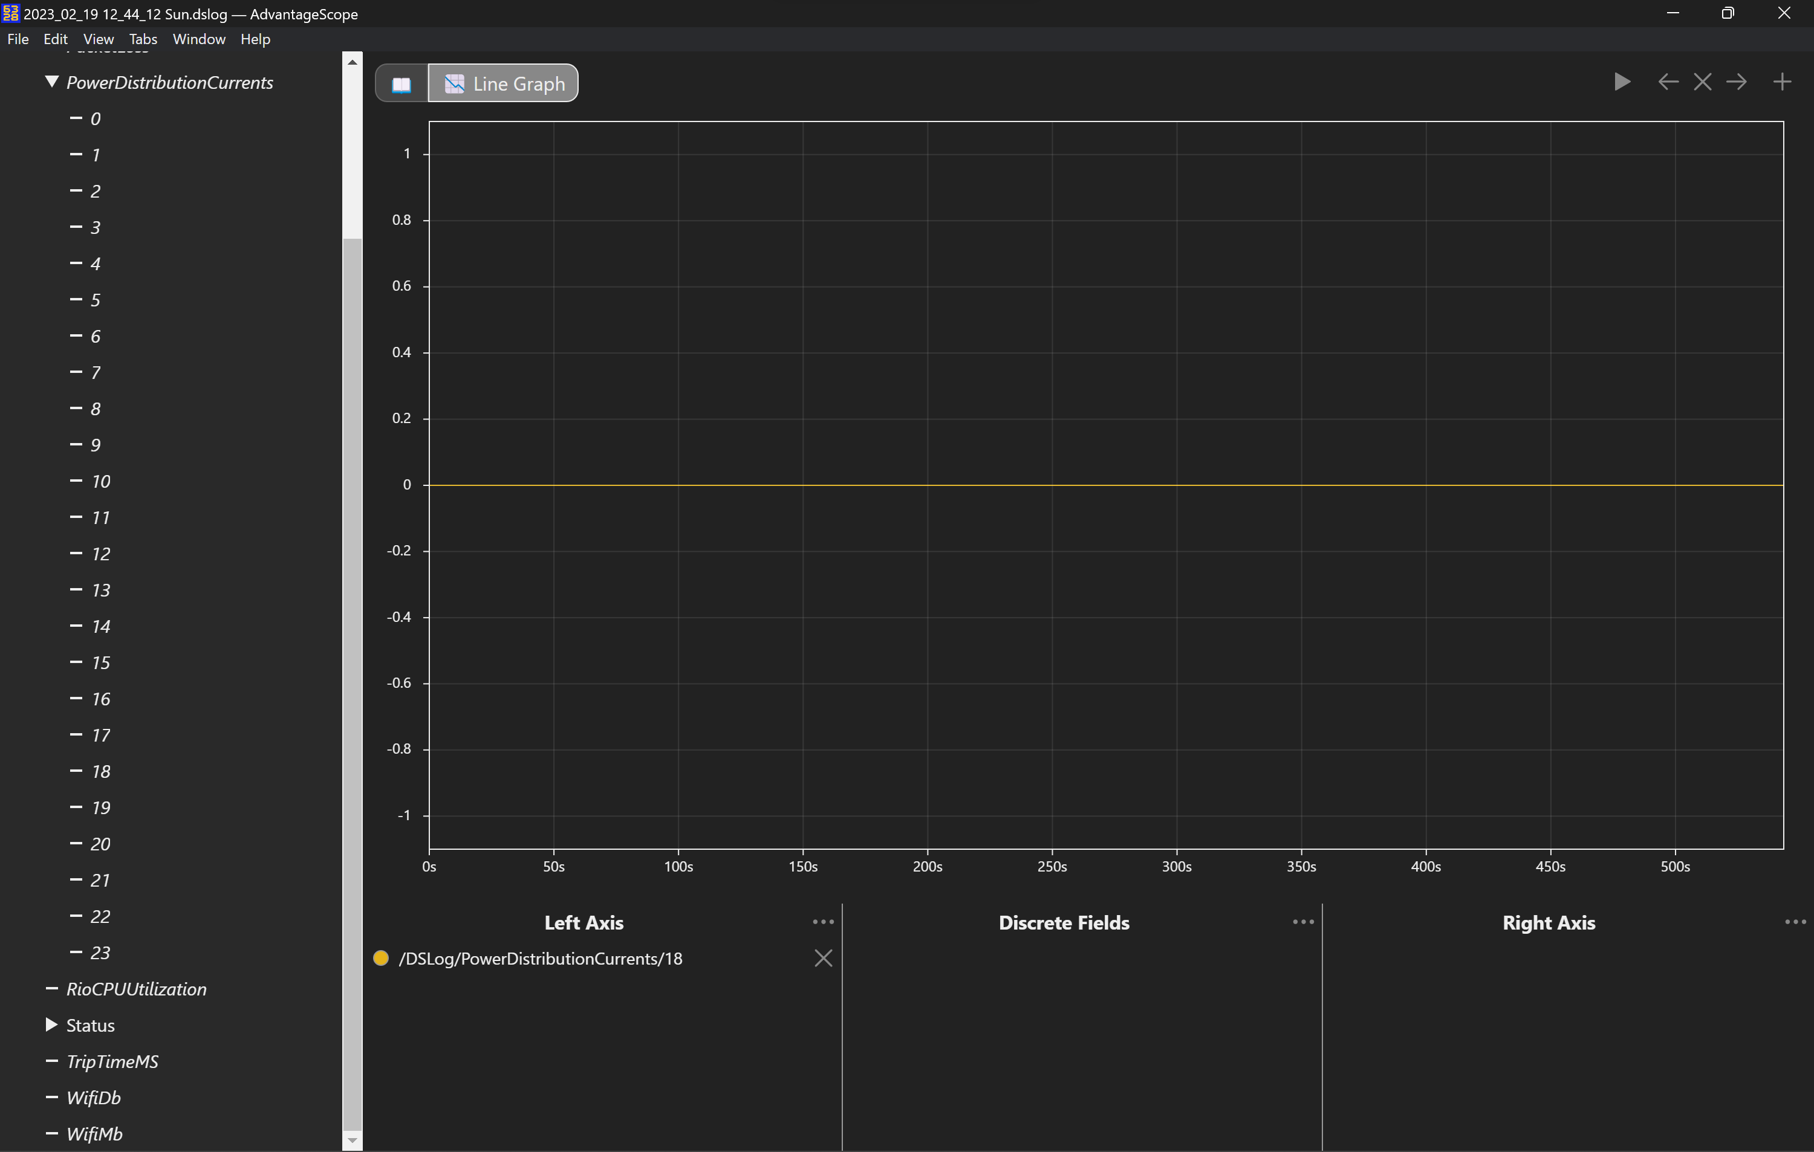Screen dimensions: 1814x1152
Task: Add a new tab using the plus icon
Action: coord(1783,82)
